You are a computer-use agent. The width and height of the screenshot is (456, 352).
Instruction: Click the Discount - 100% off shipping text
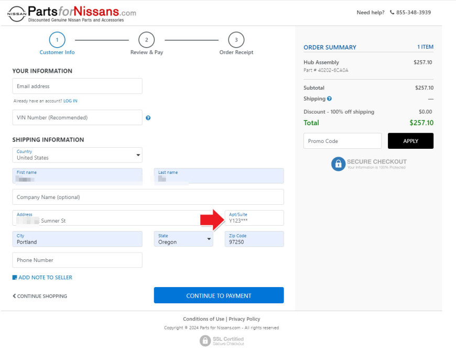click(x=339, y=112)
